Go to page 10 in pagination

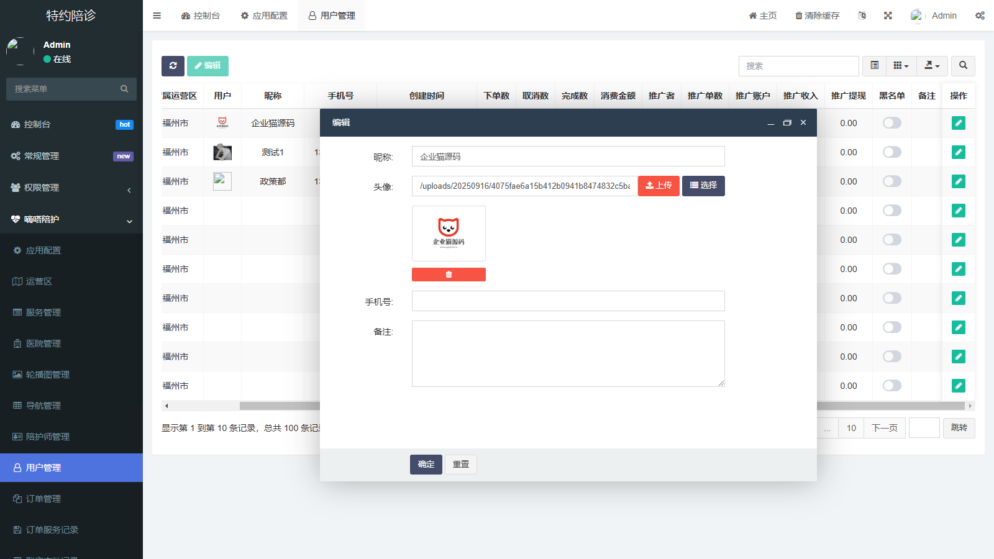coord(851,428)
